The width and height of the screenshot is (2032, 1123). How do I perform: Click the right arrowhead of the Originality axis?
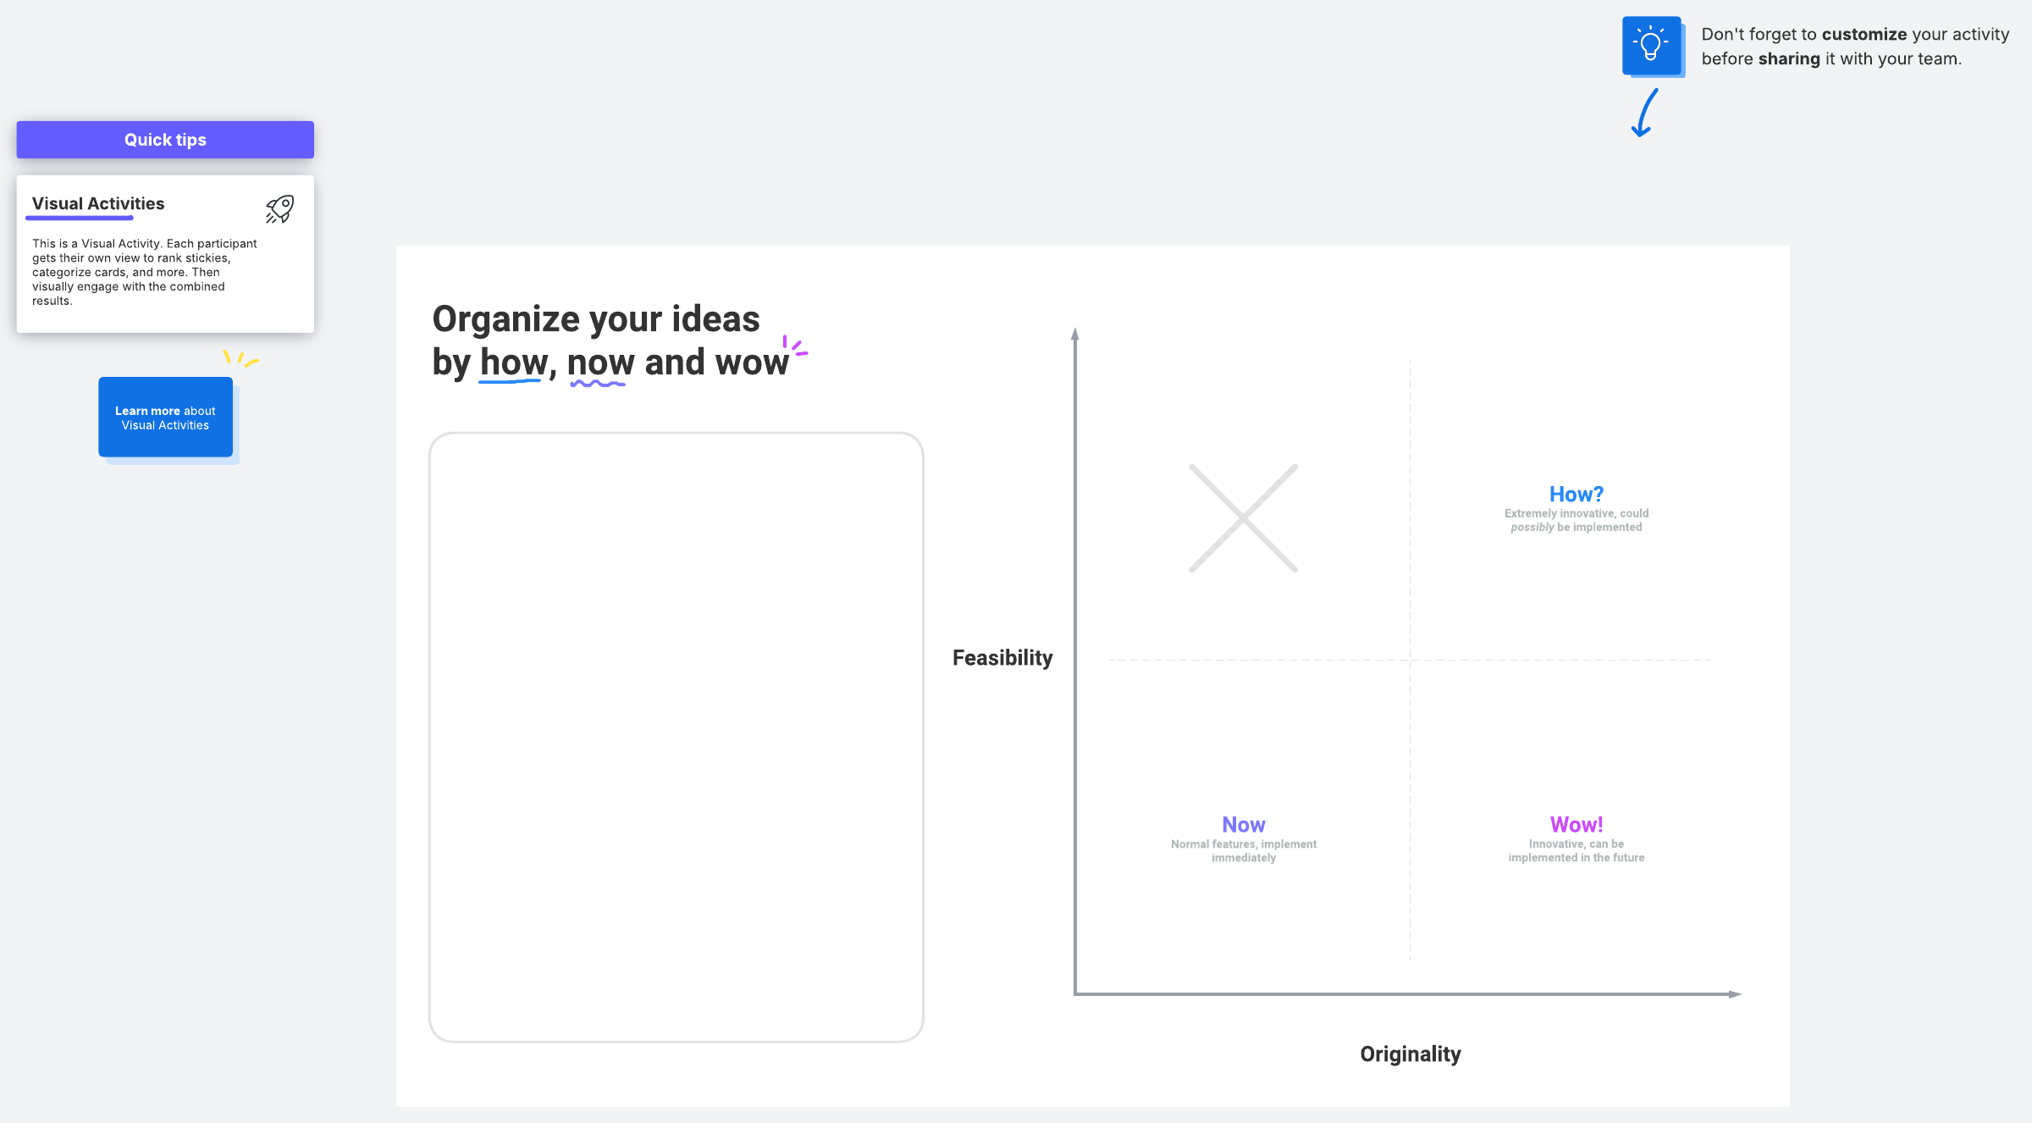1734,993
